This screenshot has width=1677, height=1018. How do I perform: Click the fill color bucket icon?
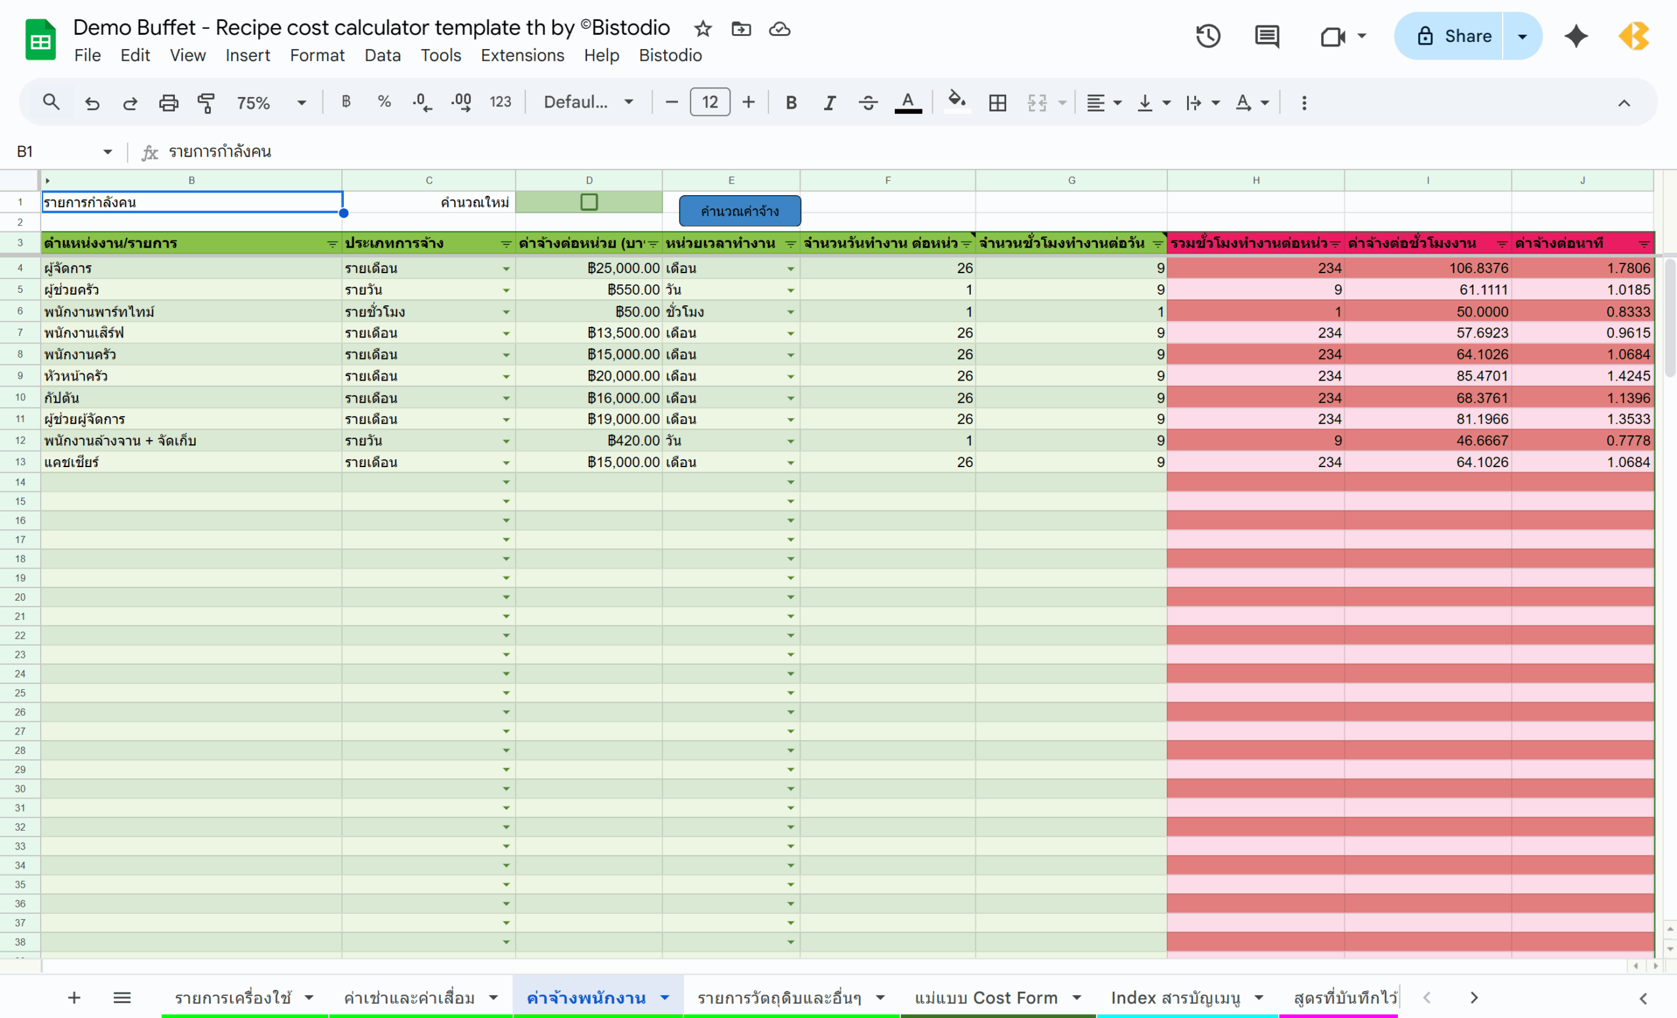[956, 102]
